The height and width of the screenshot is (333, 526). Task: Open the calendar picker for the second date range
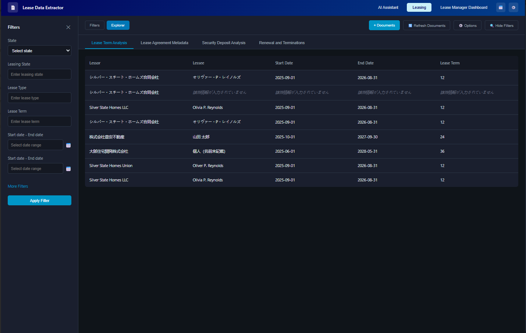68,169
